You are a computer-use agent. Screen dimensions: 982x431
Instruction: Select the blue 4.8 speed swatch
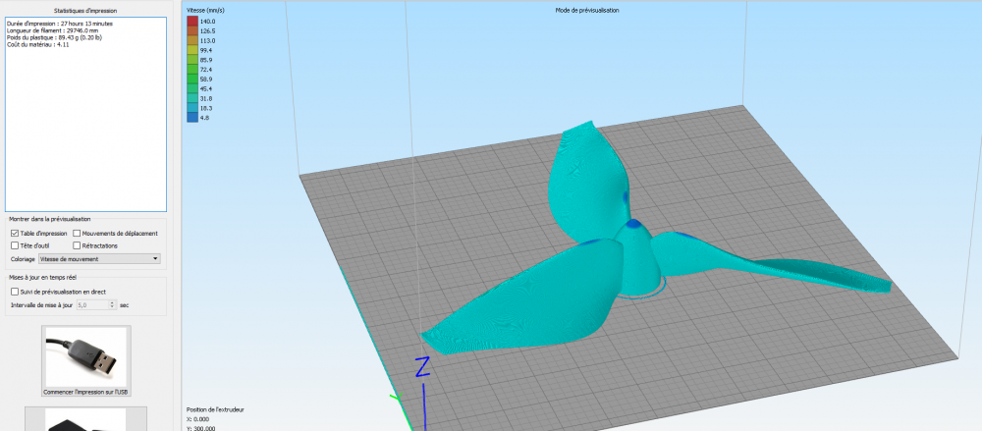coord(192,118)
